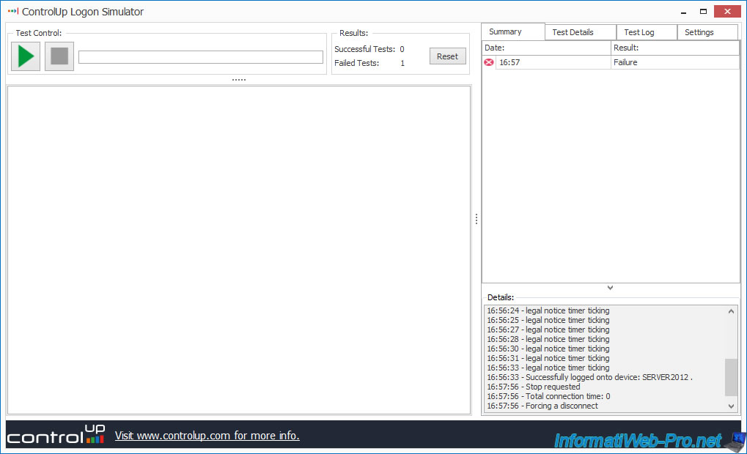Screen dimensions: 747x454
Task: Click the Details log scrollbar thumb
Action: click(x=731, y=377)
